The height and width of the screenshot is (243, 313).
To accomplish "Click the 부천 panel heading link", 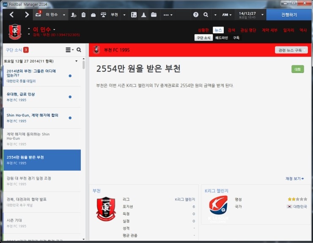I will pyautogui.click(x=96, y=191).
